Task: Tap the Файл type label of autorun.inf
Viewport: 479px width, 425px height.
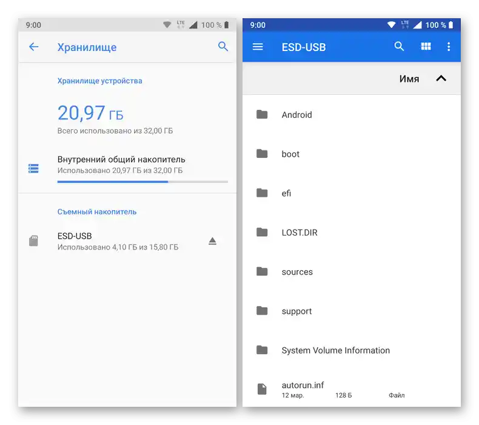Action: tap(397, 395)
